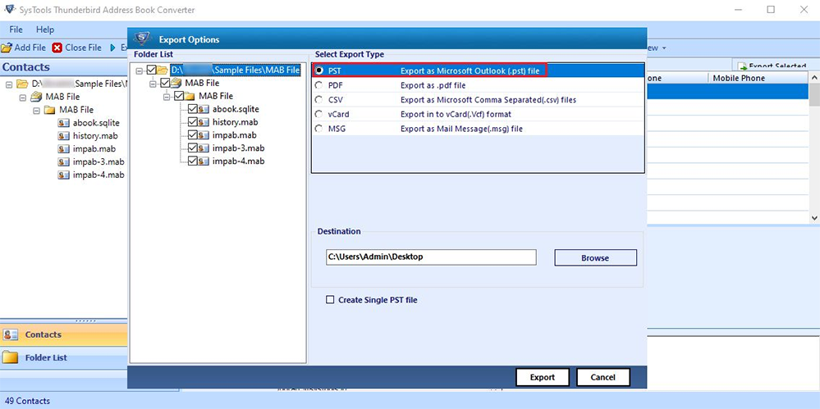Uncheck history.mab in the export Folder List
Image resolution: width=820 pixels, height=409 pixels.
193,122
